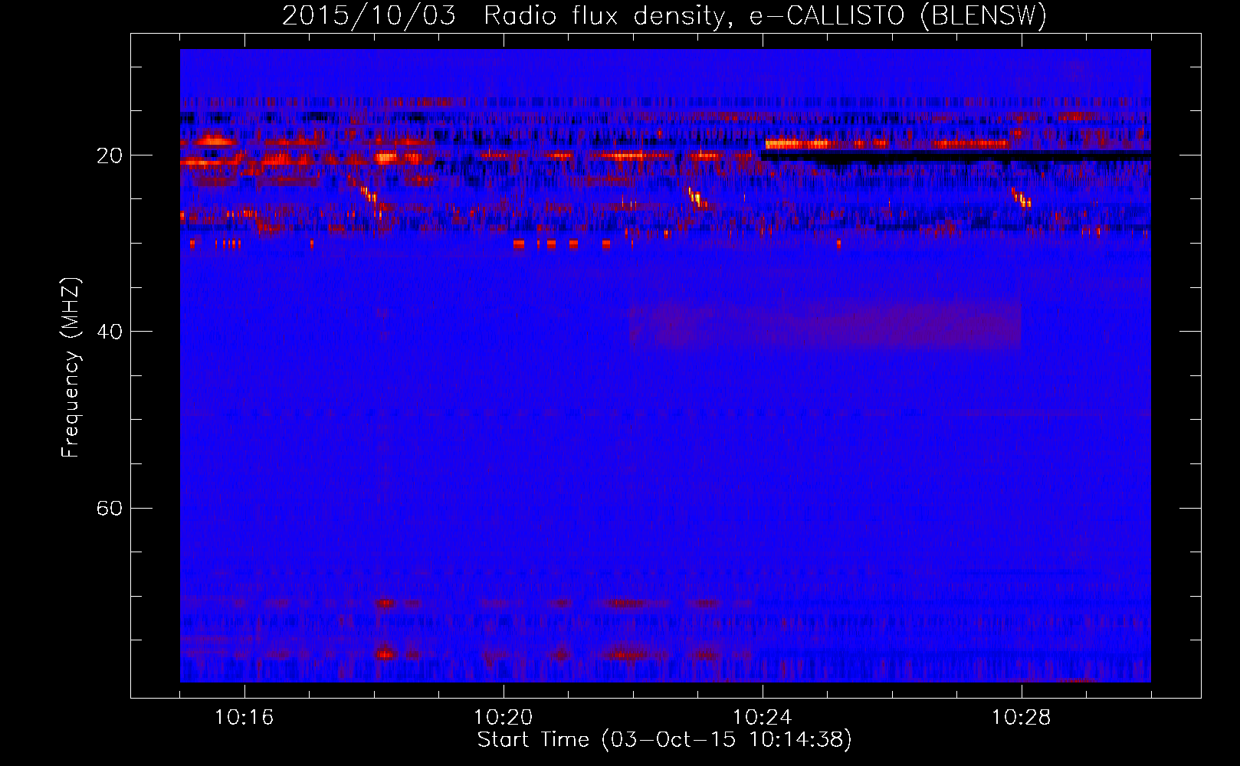Click the 60 MHz frequency tick label
The image size is (1240, 766).
tap(109, 508)
